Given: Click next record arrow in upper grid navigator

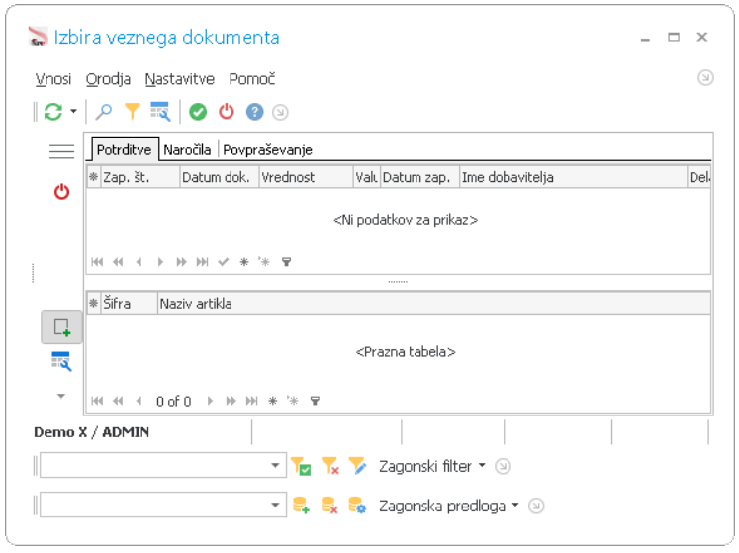Looking at the screenshot, I should pos(160,262).
